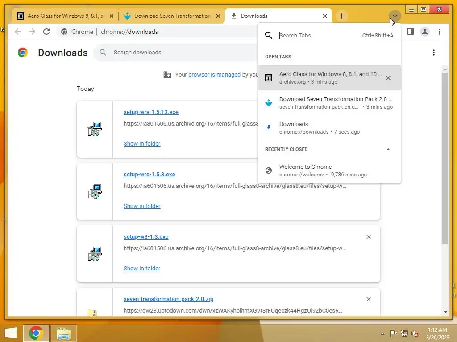Open the profile avatar menu
Image resolution: width=457 pixels, height=342 pixels.
pyautogui.click(x=425, y=32)
